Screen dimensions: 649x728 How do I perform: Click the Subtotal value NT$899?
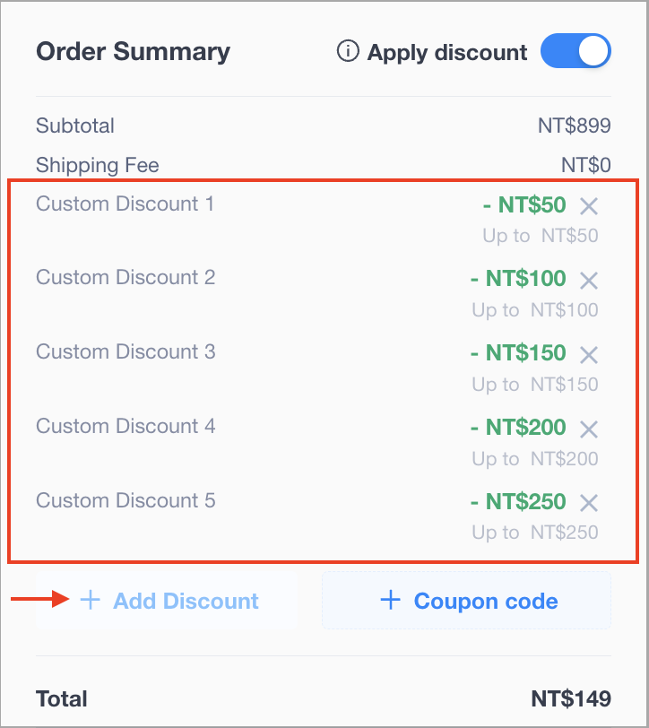pyautogui.click(x=575, y=126)
